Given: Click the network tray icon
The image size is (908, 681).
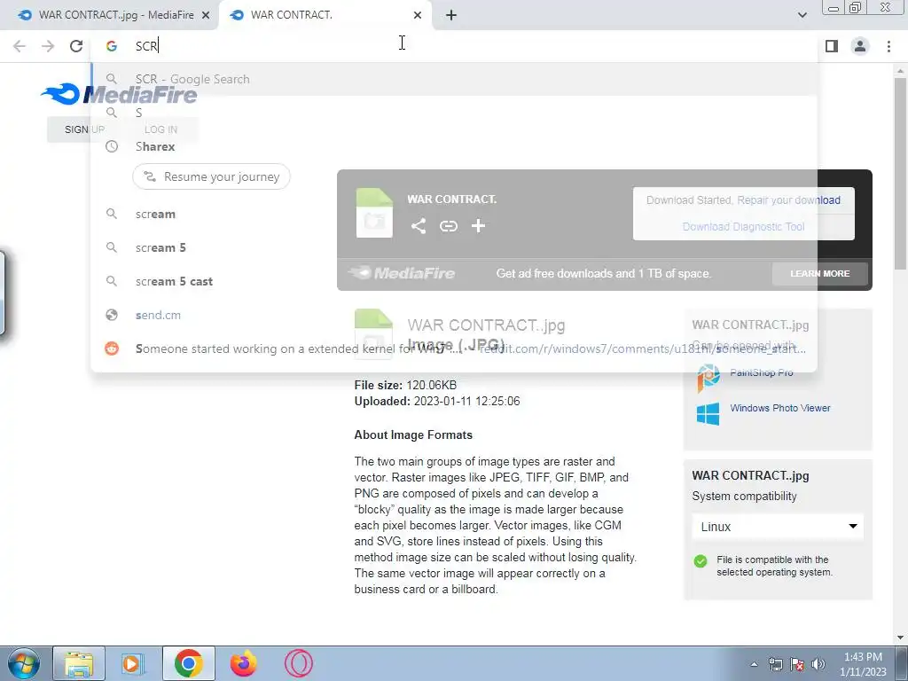Looking at the screenshot, I should coord(775,664).
